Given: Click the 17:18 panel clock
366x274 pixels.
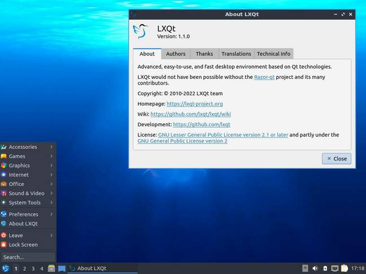Looking at the screenshot, I should (358, 268).
